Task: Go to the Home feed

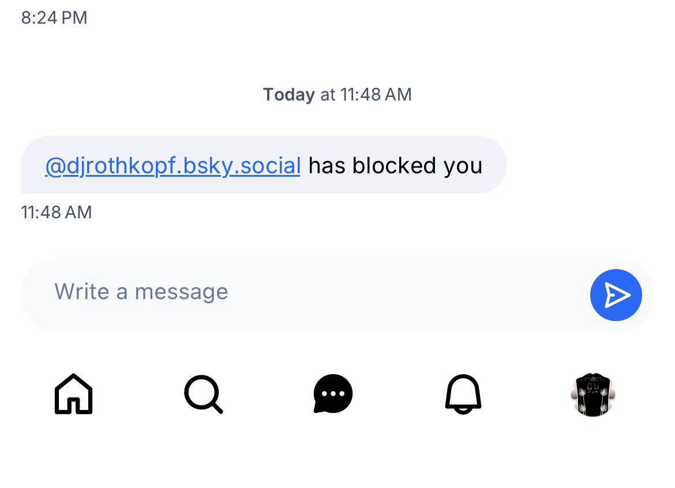Action: [73, 394]
